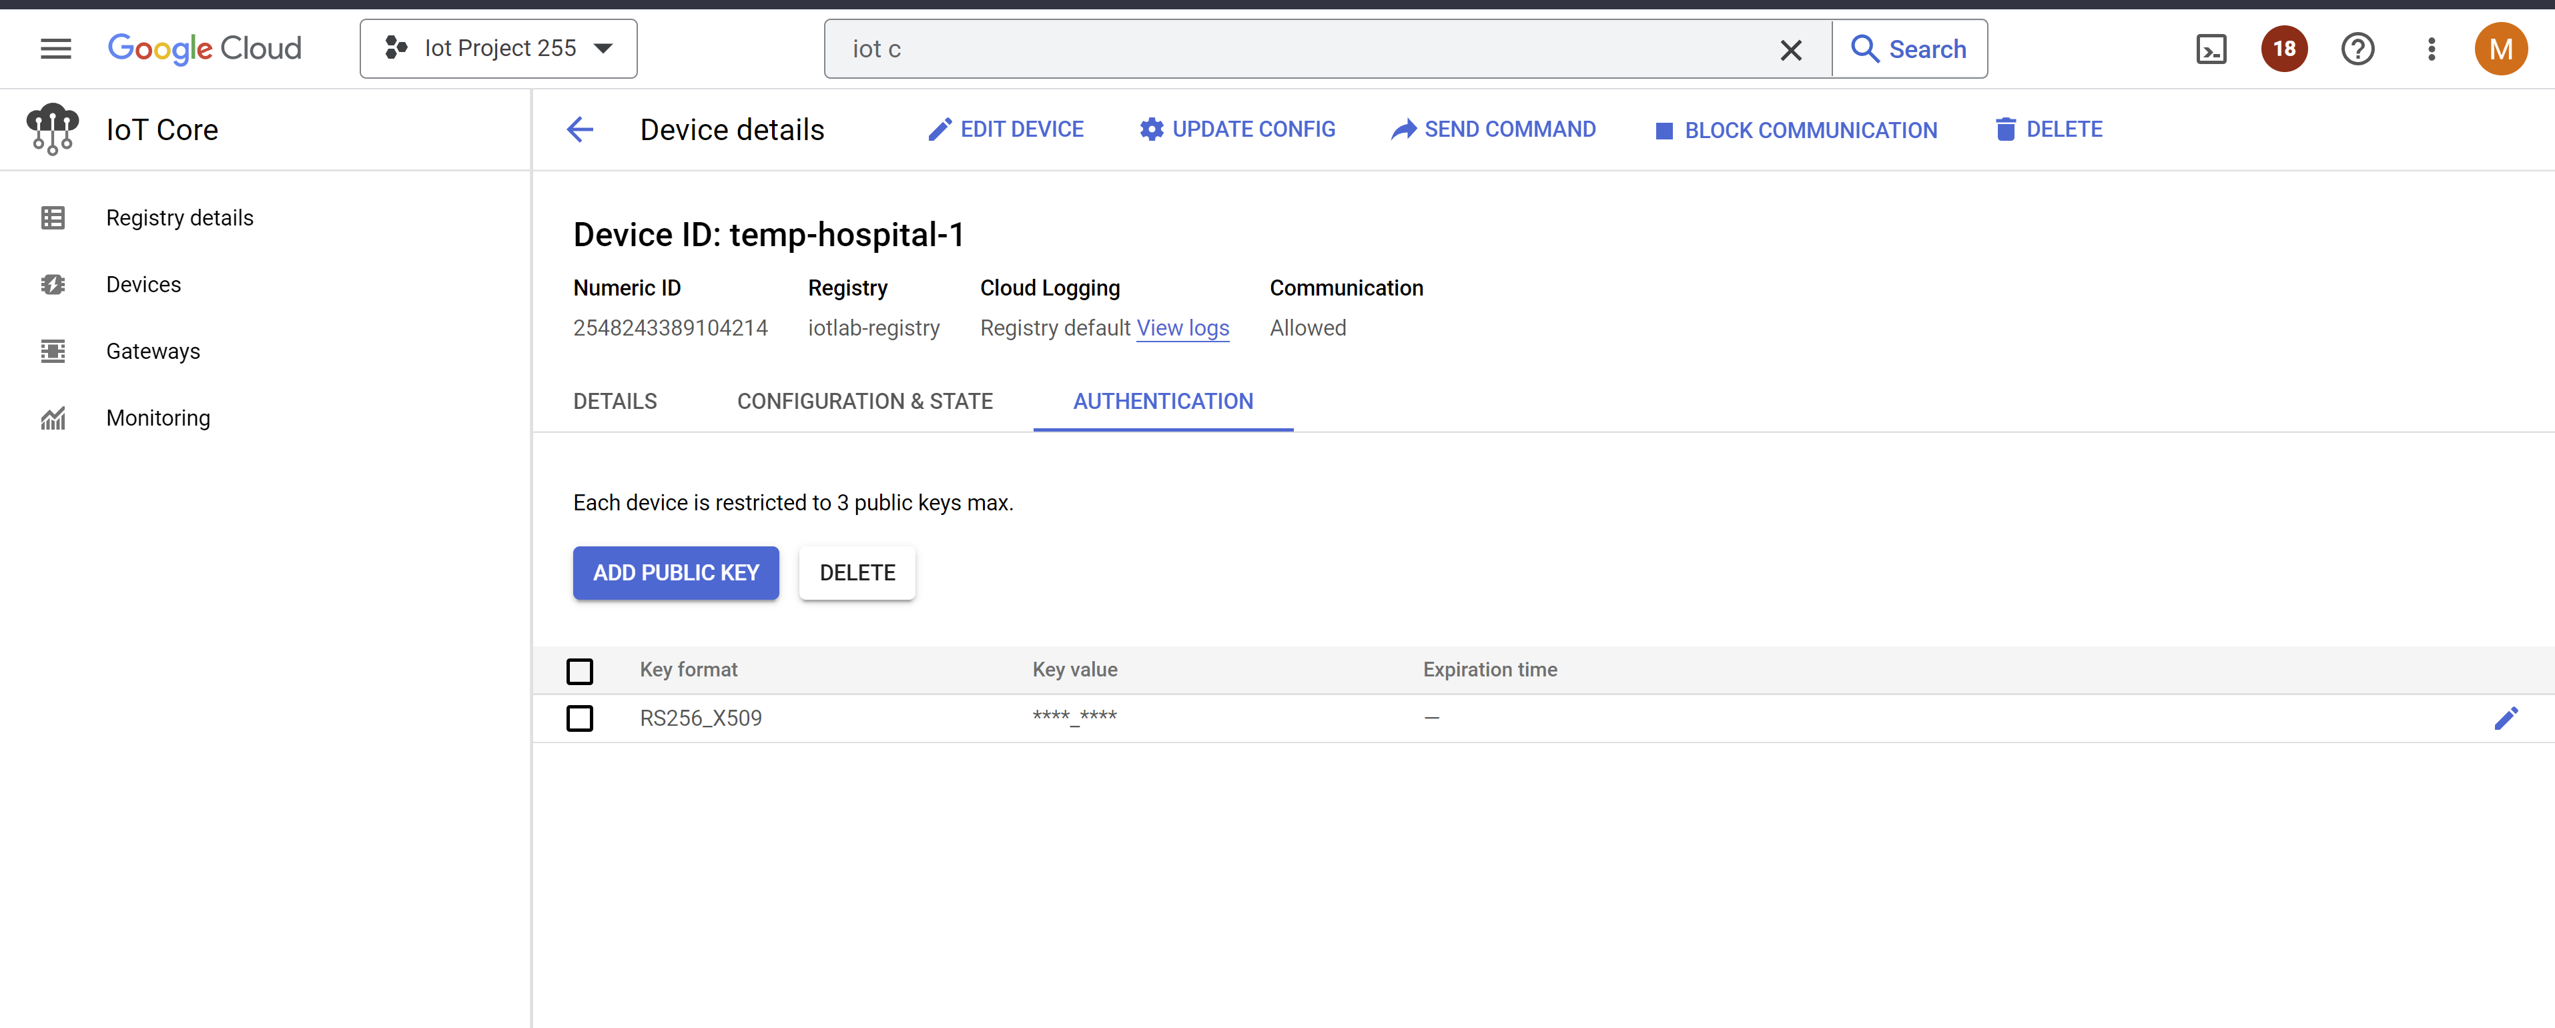Follow the View logs link
The width and height of the screenshot is (2555, 1028).
click(1182, 328)
